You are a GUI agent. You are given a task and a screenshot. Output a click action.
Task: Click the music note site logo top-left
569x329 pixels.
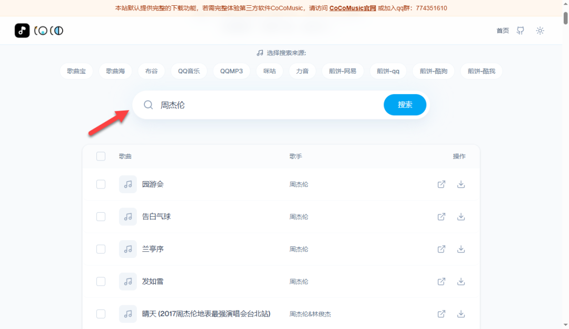point(22,31)
